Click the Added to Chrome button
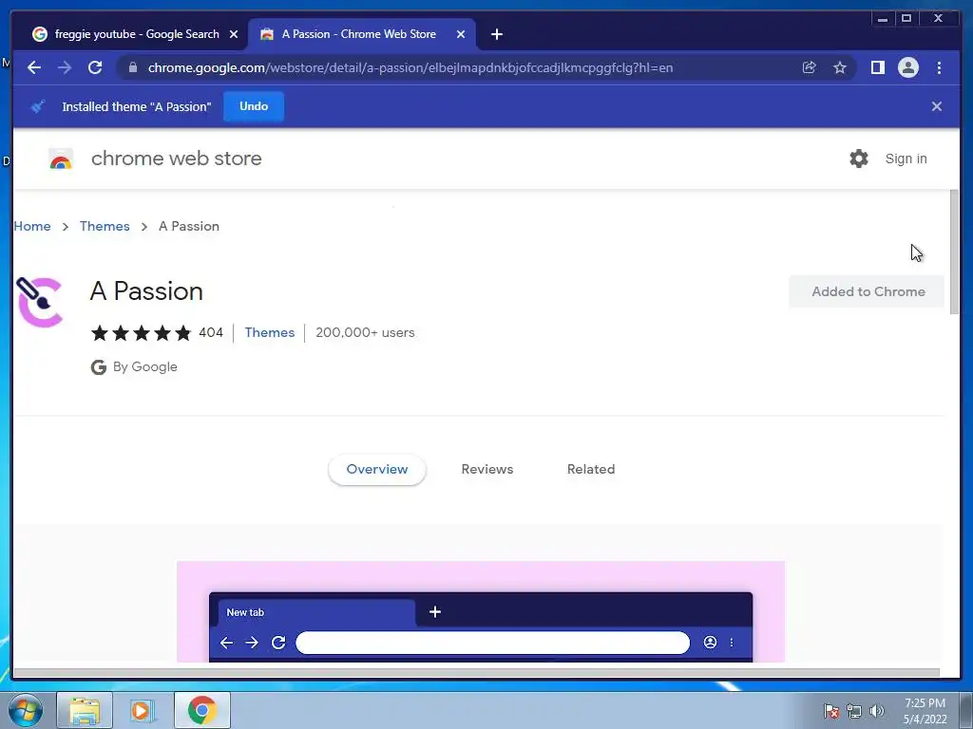This screenshot has height=729, width=973. pos(867,292)
